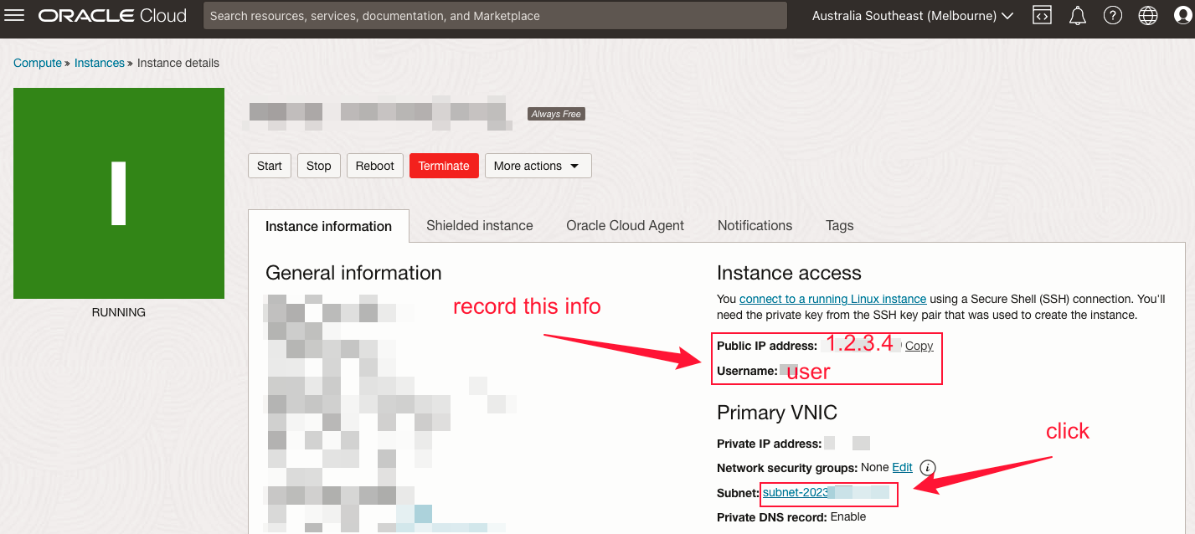Screen dimensions: 1195x534
Task: Open the subnet-2023 link
Action: coord(795,492)
